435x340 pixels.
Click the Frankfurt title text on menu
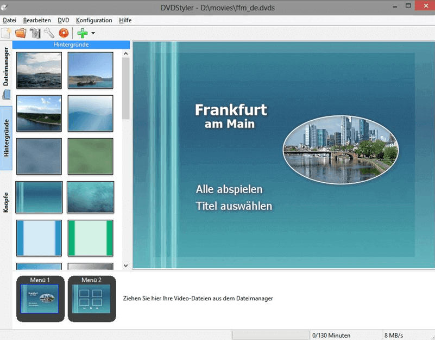(231, 109)
